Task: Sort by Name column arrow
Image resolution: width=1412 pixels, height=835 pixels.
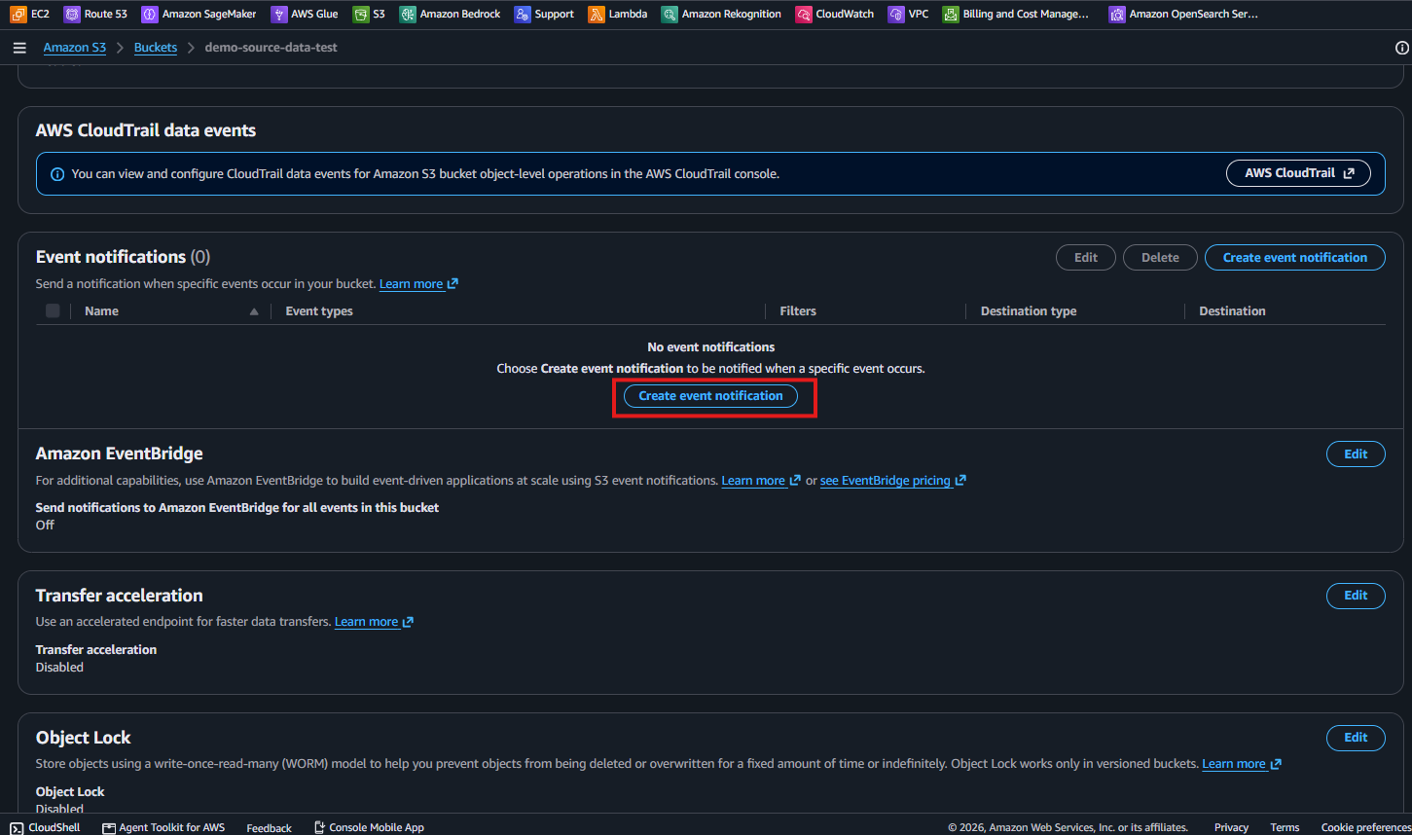Action: point(254,311)
